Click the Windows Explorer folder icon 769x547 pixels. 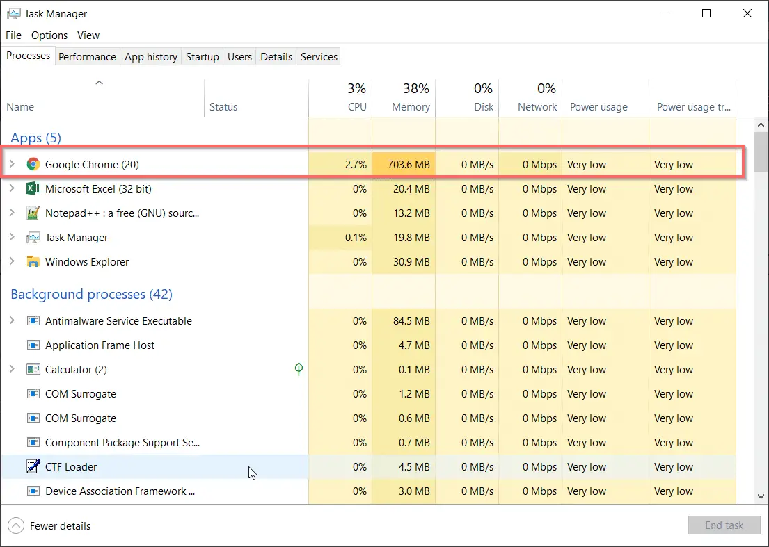coord(33,261)
